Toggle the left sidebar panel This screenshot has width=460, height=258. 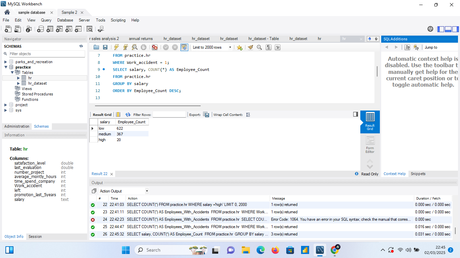[x=441, y=29]
